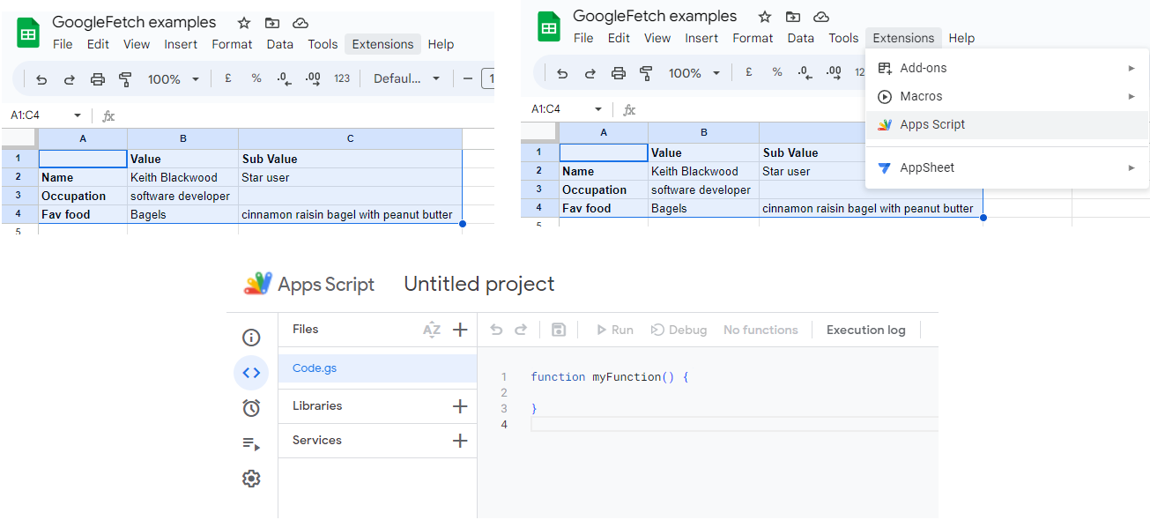Star the document in the left spreadsheet

coord(244,23)
